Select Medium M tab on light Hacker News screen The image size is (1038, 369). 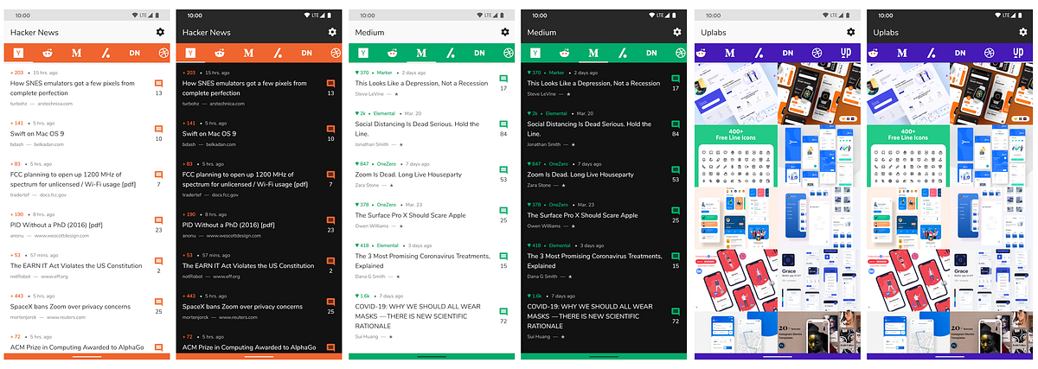click(76, 53)
